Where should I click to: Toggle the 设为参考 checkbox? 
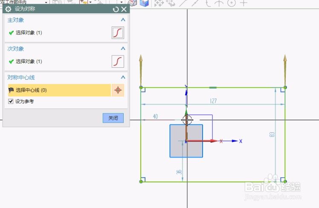point(11,101)
